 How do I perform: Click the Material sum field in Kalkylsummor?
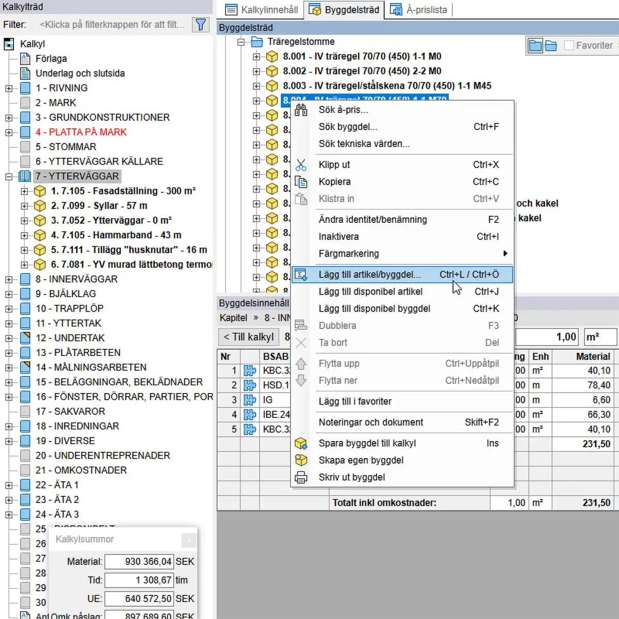[x=139, y=562]
